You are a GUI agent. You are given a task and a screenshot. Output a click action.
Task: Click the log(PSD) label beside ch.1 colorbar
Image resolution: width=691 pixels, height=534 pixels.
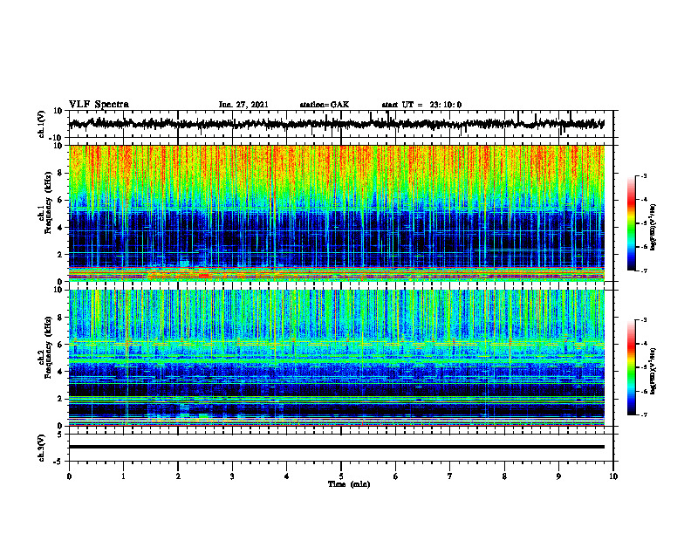(x=653, y=227)
